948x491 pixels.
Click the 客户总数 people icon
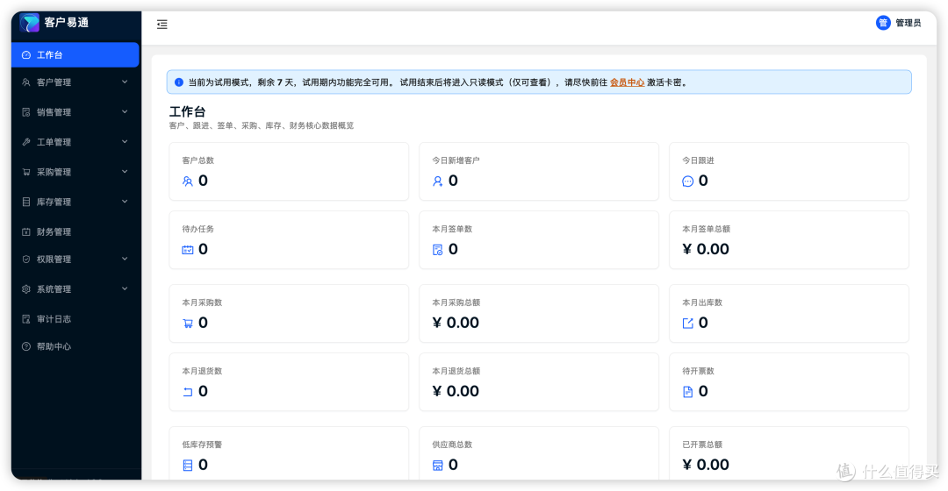(188, 181)
